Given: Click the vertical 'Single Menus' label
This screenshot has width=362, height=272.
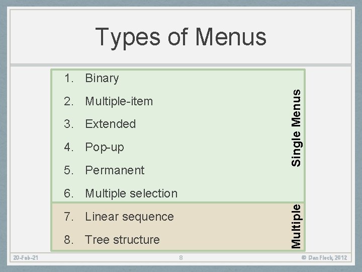Looking at the screenshot, I should coord(297,128).
